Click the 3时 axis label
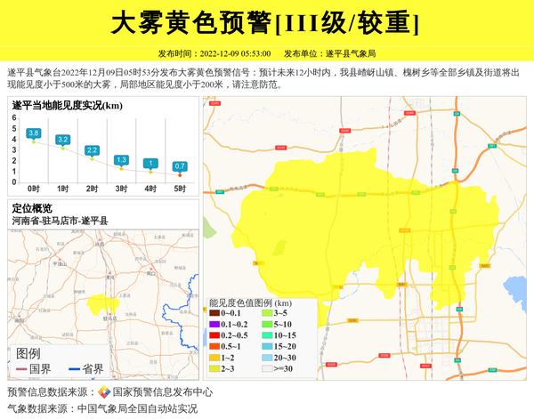Viewport: 534px width, 419px height. (121, 189)
